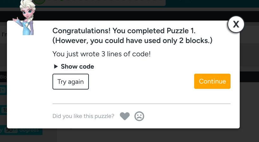Click the dimmed "degrees" block label

[x=29, y=130]
